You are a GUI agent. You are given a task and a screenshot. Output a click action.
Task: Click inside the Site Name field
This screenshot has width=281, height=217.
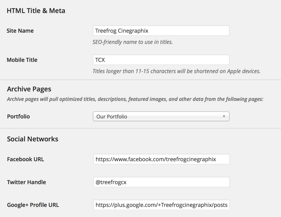click(x=161, y=30)
